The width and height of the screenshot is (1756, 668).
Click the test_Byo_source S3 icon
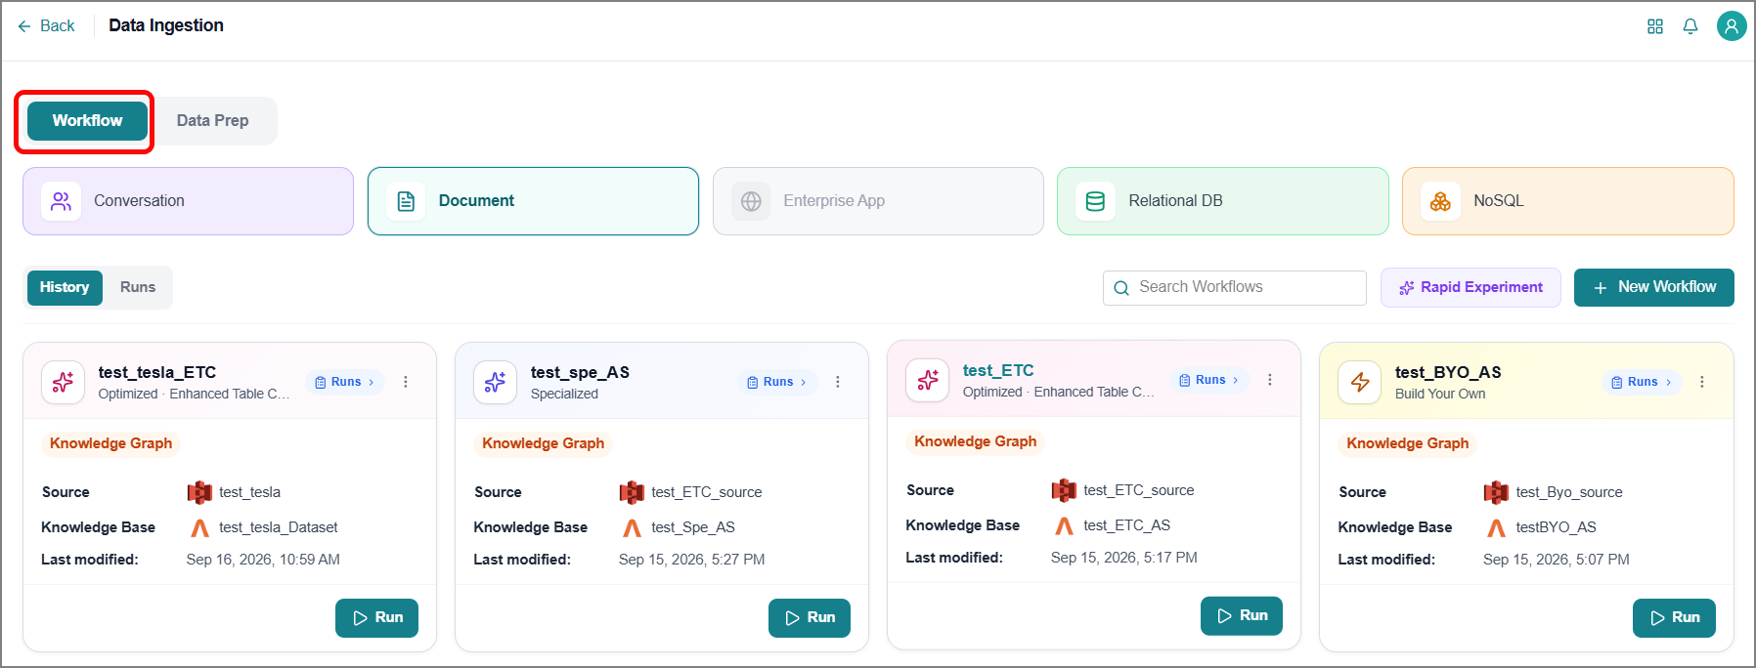1496,493
